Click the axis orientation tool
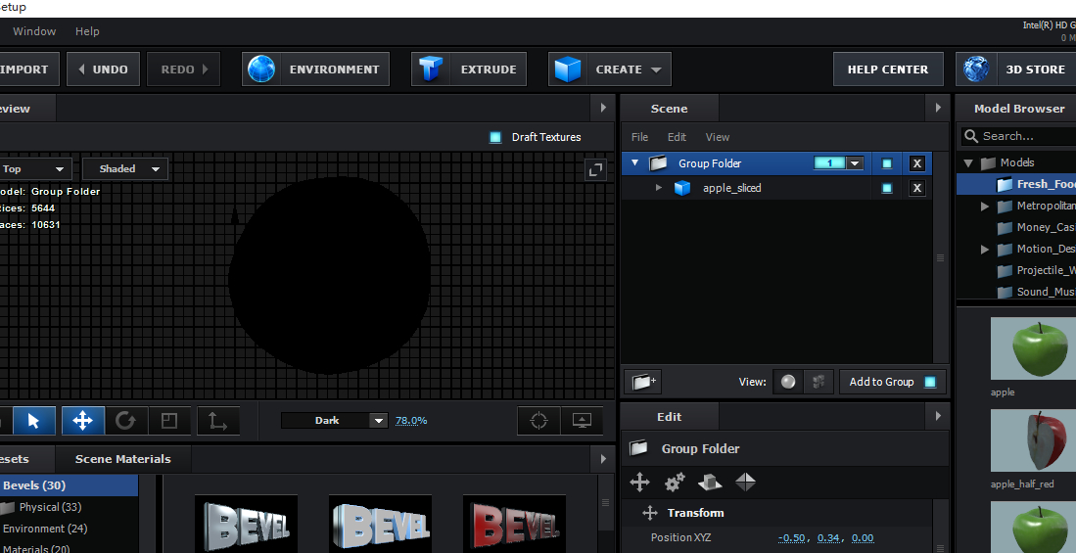1076x553 pixels. [x=217, y=421]
